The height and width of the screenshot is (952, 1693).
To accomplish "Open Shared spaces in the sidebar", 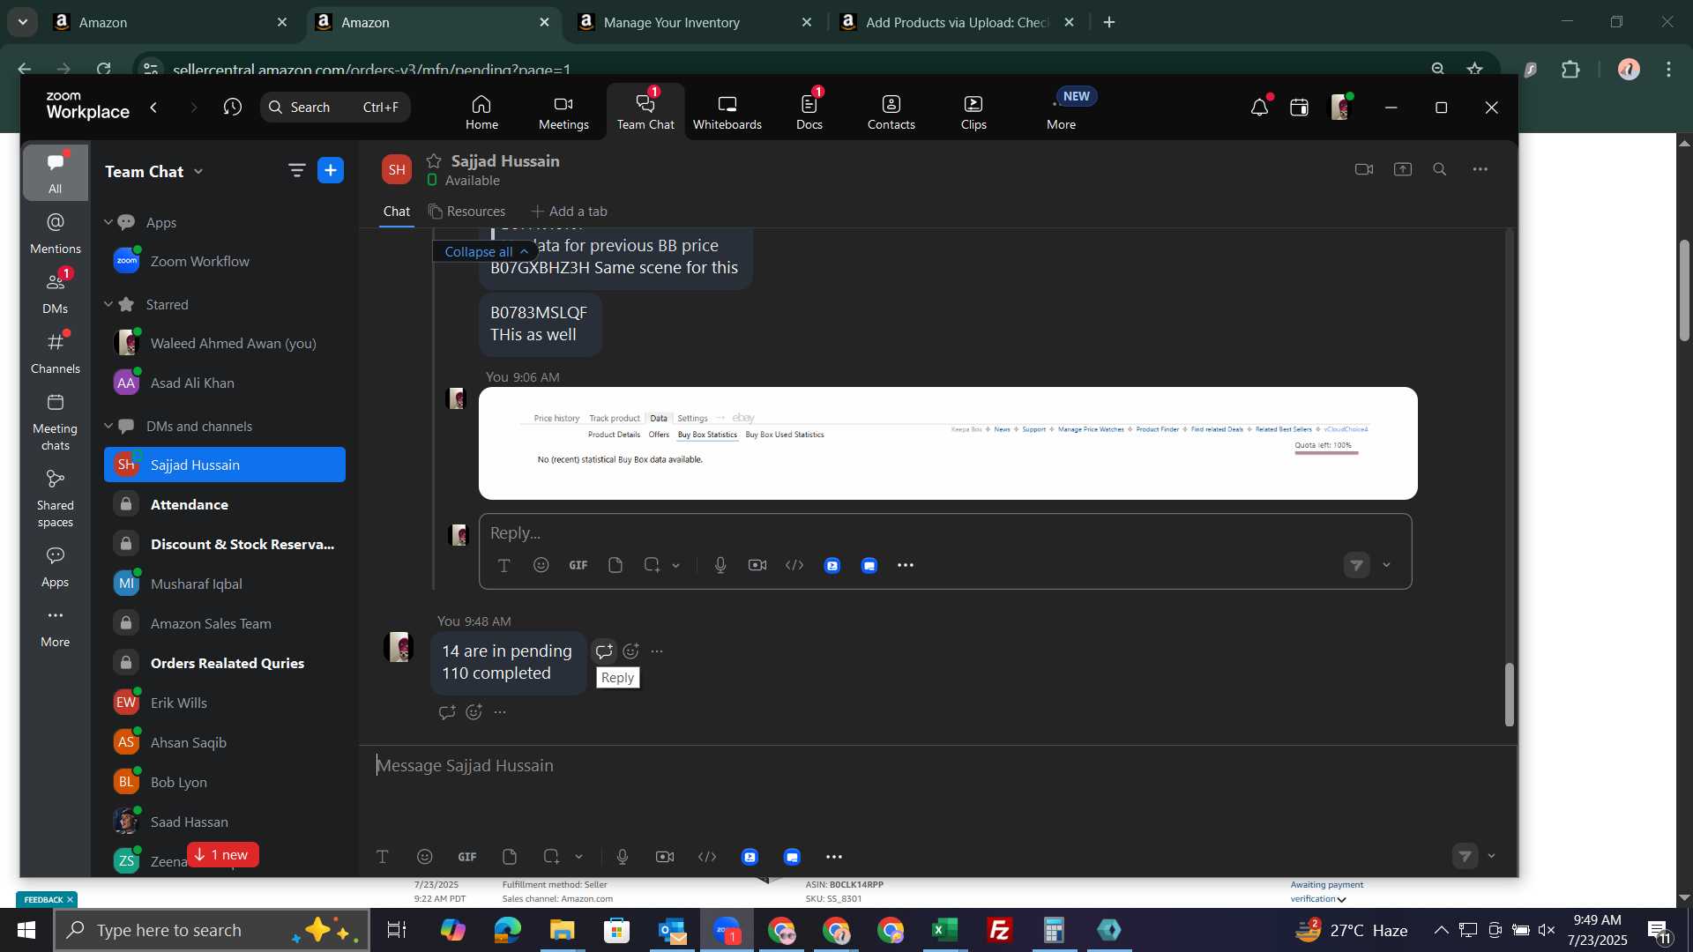I will pos(55,498).
